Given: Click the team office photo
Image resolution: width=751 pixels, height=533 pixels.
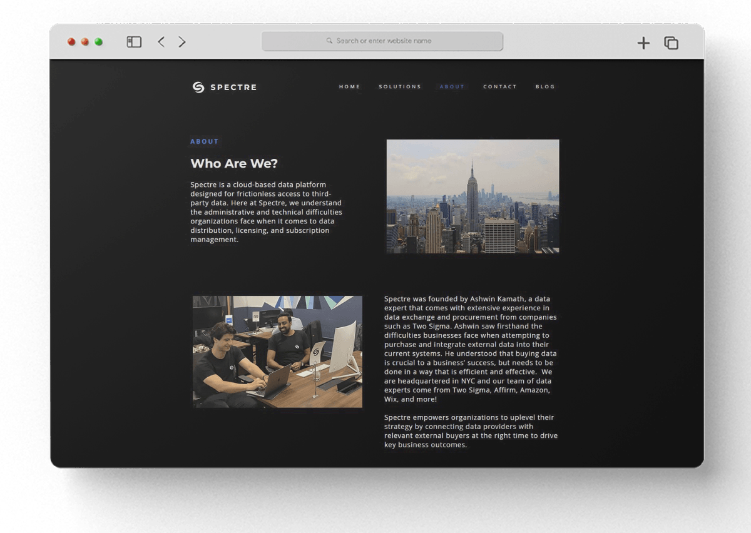Looking at the screenshot, I should (277, 352).
